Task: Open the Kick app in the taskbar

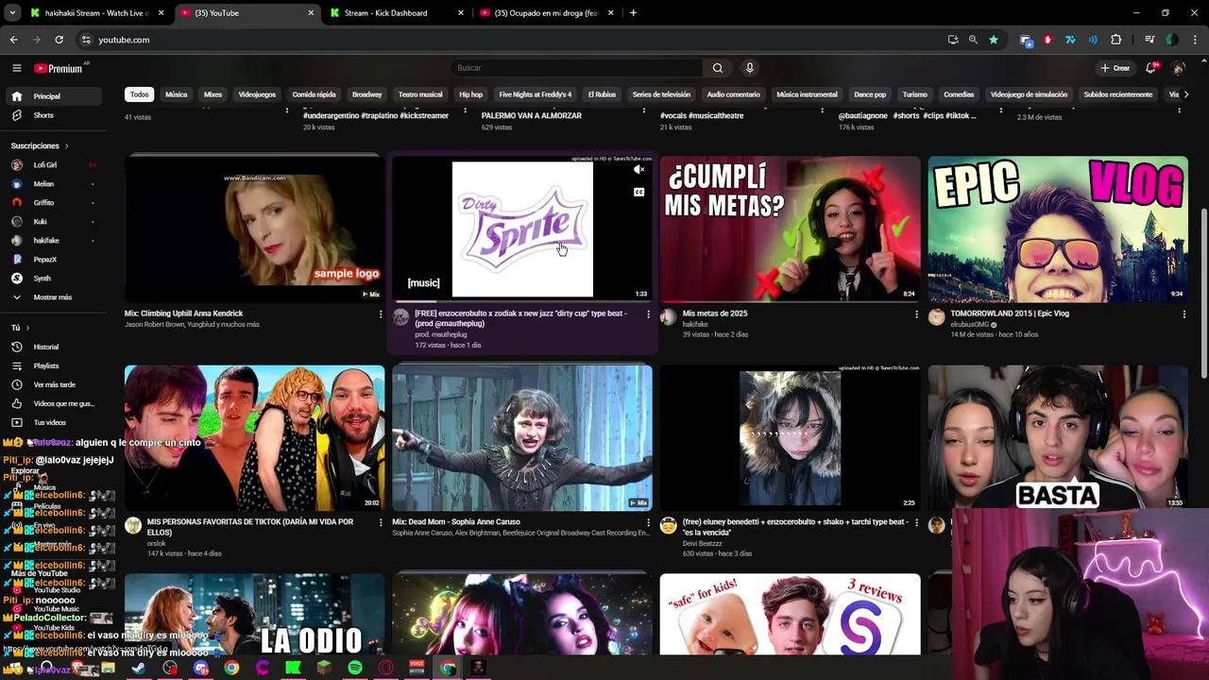Action: [x=293, y=668]
